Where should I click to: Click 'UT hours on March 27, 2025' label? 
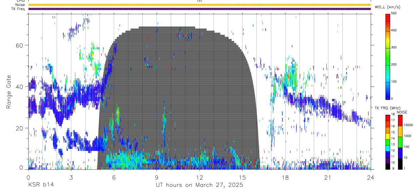[x=199, y=185]
